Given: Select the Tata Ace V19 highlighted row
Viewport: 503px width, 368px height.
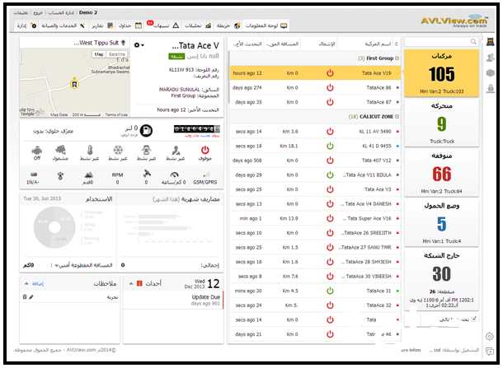Looking at the screenshot, I should pyautogui.click(x=315, y=73).
